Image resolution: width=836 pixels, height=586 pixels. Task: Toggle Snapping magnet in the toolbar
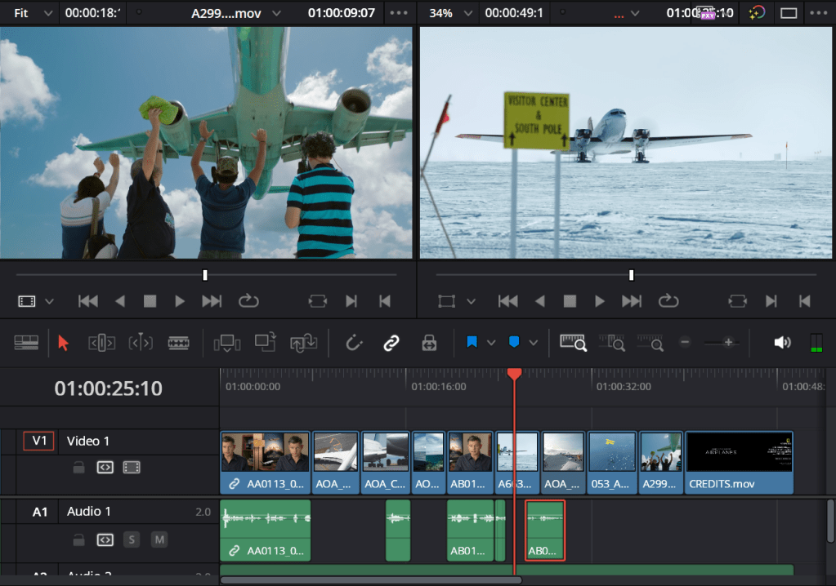click(354, 343)
